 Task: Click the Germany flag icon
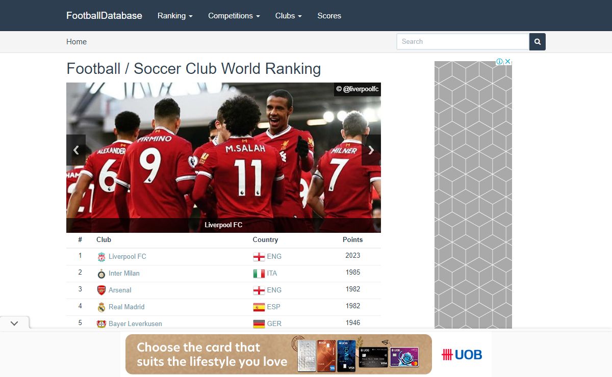259,324
